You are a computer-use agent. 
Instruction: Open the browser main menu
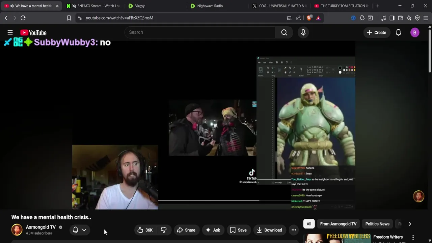pos(426,18)
